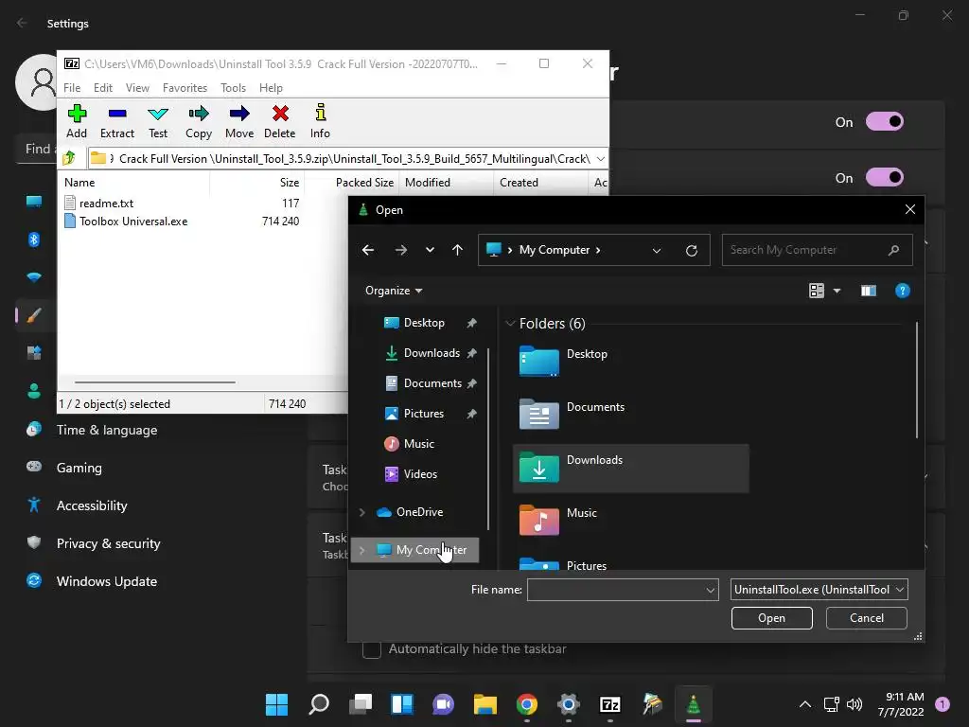Viewport: 969px width, 727px height.
Task: Change view layout in Open dialog
Action: (817, 291)
